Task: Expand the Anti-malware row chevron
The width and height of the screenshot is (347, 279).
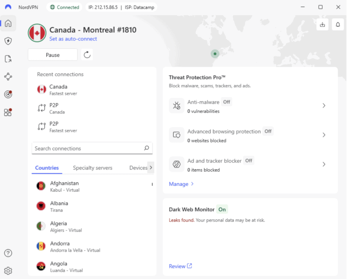Action: [324, 106]
